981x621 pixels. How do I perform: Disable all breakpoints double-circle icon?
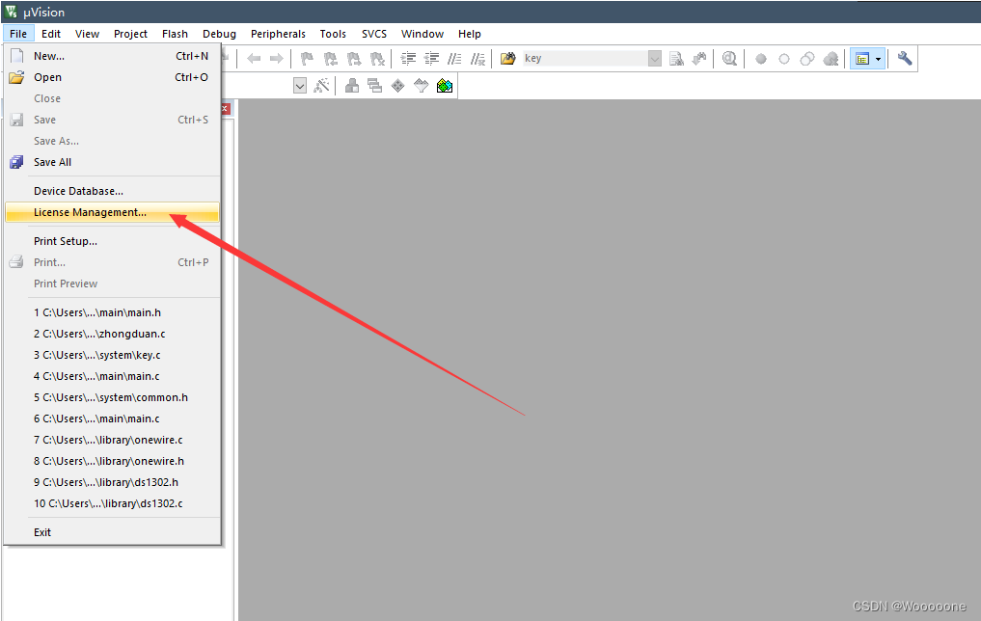click(x=807, y=59)
